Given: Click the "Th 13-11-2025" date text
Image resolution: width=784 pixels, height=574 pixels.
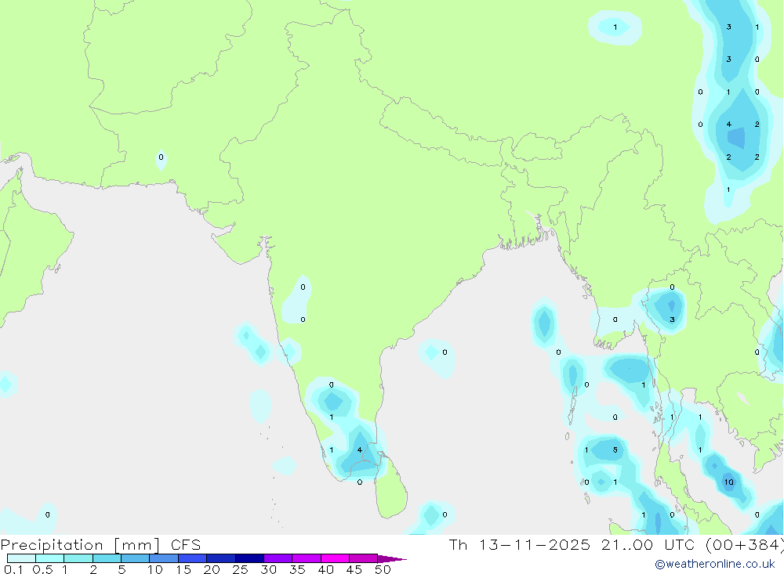Looking at the screenshot, I should (x=520, y=544).
